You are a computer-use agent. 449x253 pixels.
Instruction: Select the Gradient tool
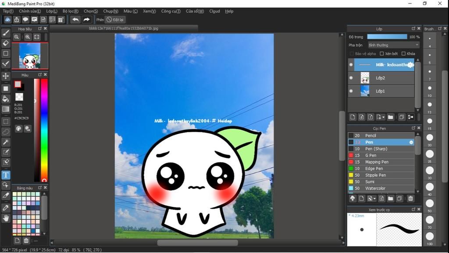click(x=6, y=109)
